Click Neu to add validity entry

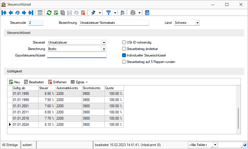[x=14, y=82]
